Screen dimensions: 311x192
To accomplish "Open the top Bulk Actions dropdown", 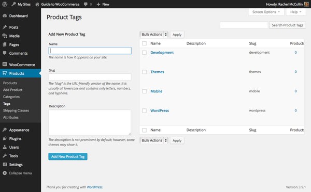I will tap(154, 35).
